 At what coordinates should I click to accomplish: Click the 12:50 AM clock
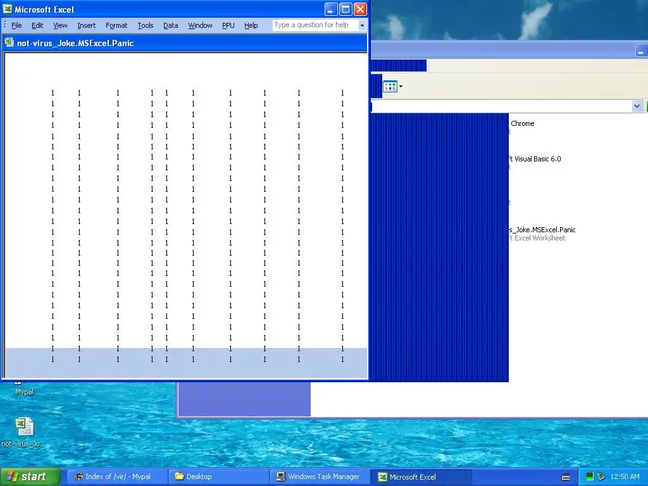pos(625,477)
